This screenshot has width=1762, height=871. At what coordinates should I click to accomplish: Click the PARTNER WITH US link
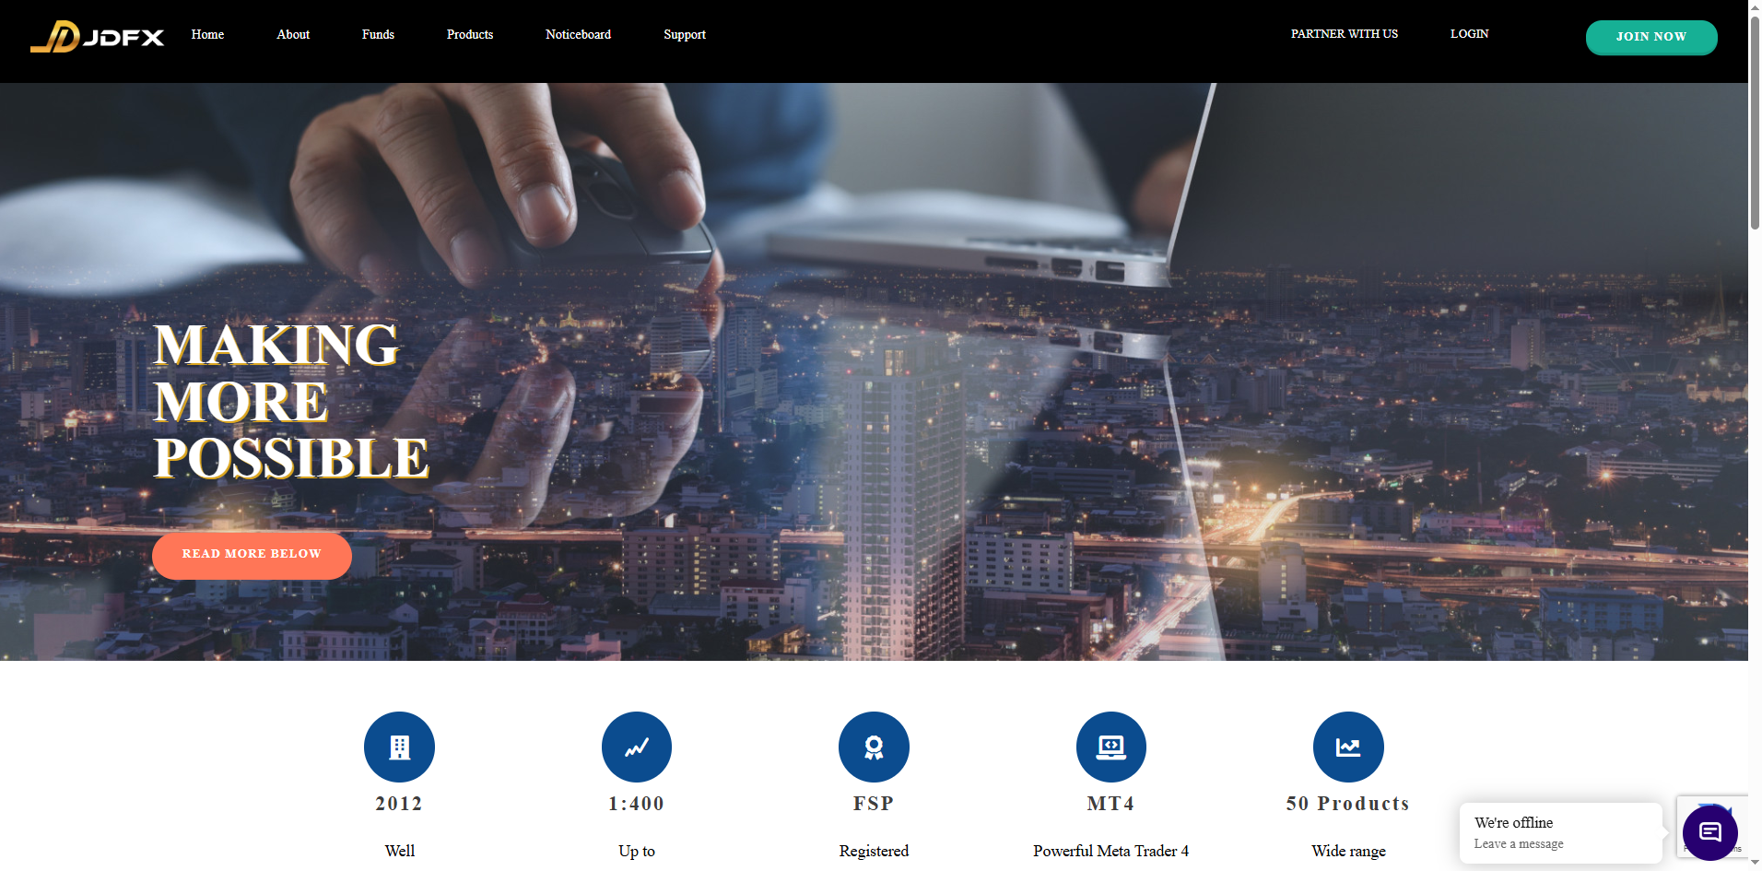coord(1345,34)
